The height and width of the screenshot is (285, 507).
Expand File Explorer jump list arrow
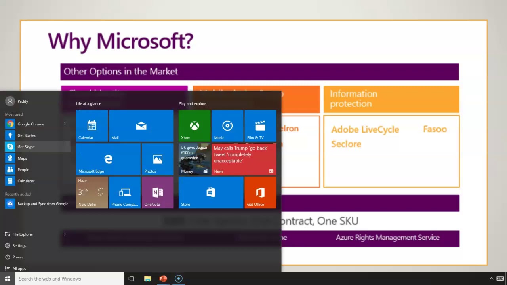[x=65, y=234]
